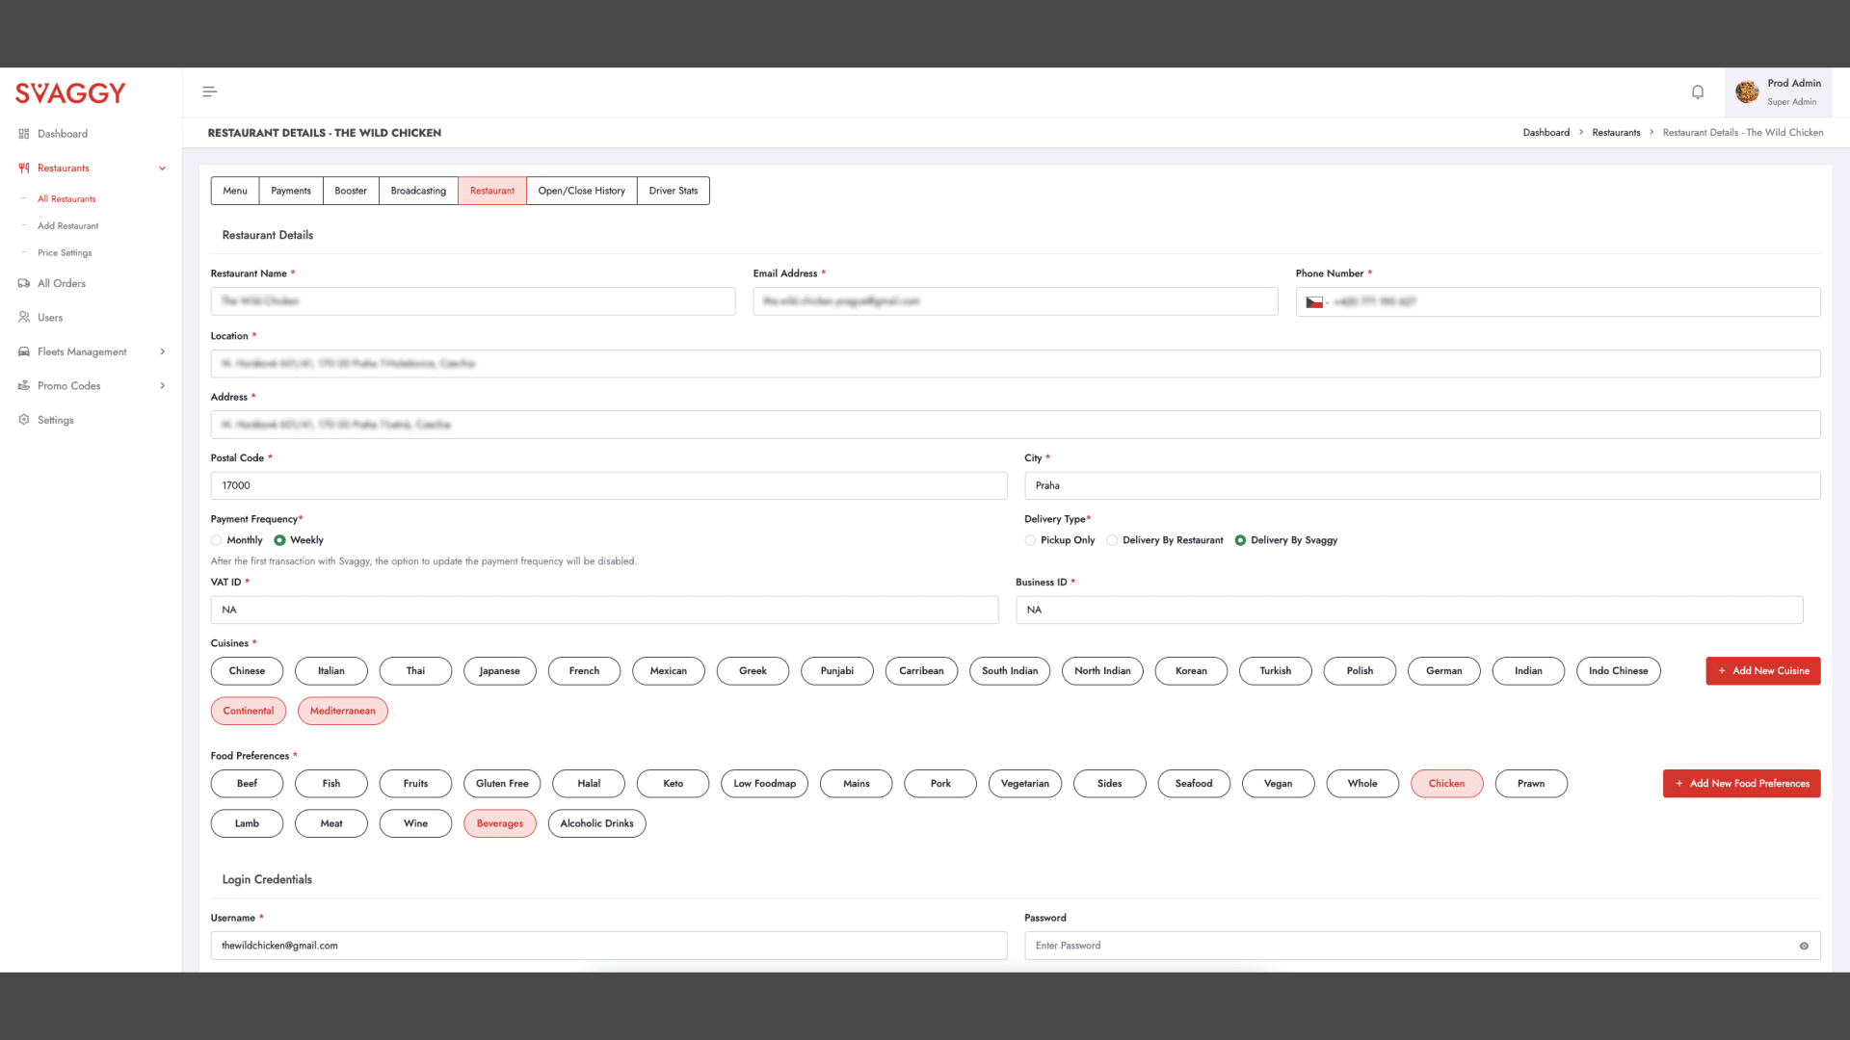Switch to the Payments tab
Image resolution: width=1850 pixels, height=1040 pixels.
(291, 191)
